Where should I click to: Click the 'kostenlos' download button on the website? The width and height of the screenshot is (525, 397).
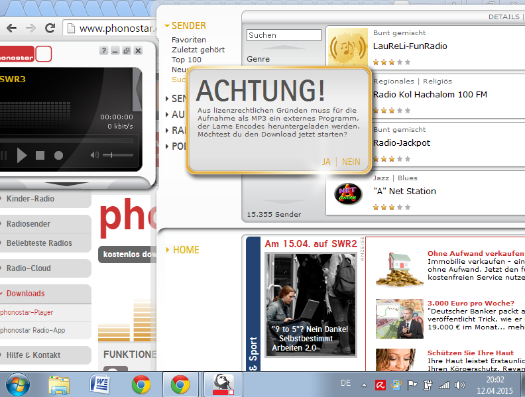tap(127, 255)
